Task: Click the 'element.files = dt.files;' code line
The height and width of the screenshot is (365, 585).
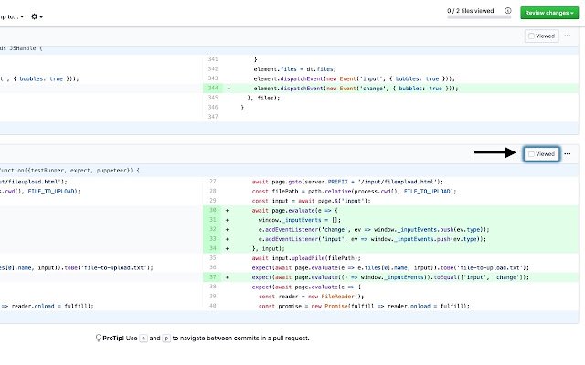Action: point(294,69)
